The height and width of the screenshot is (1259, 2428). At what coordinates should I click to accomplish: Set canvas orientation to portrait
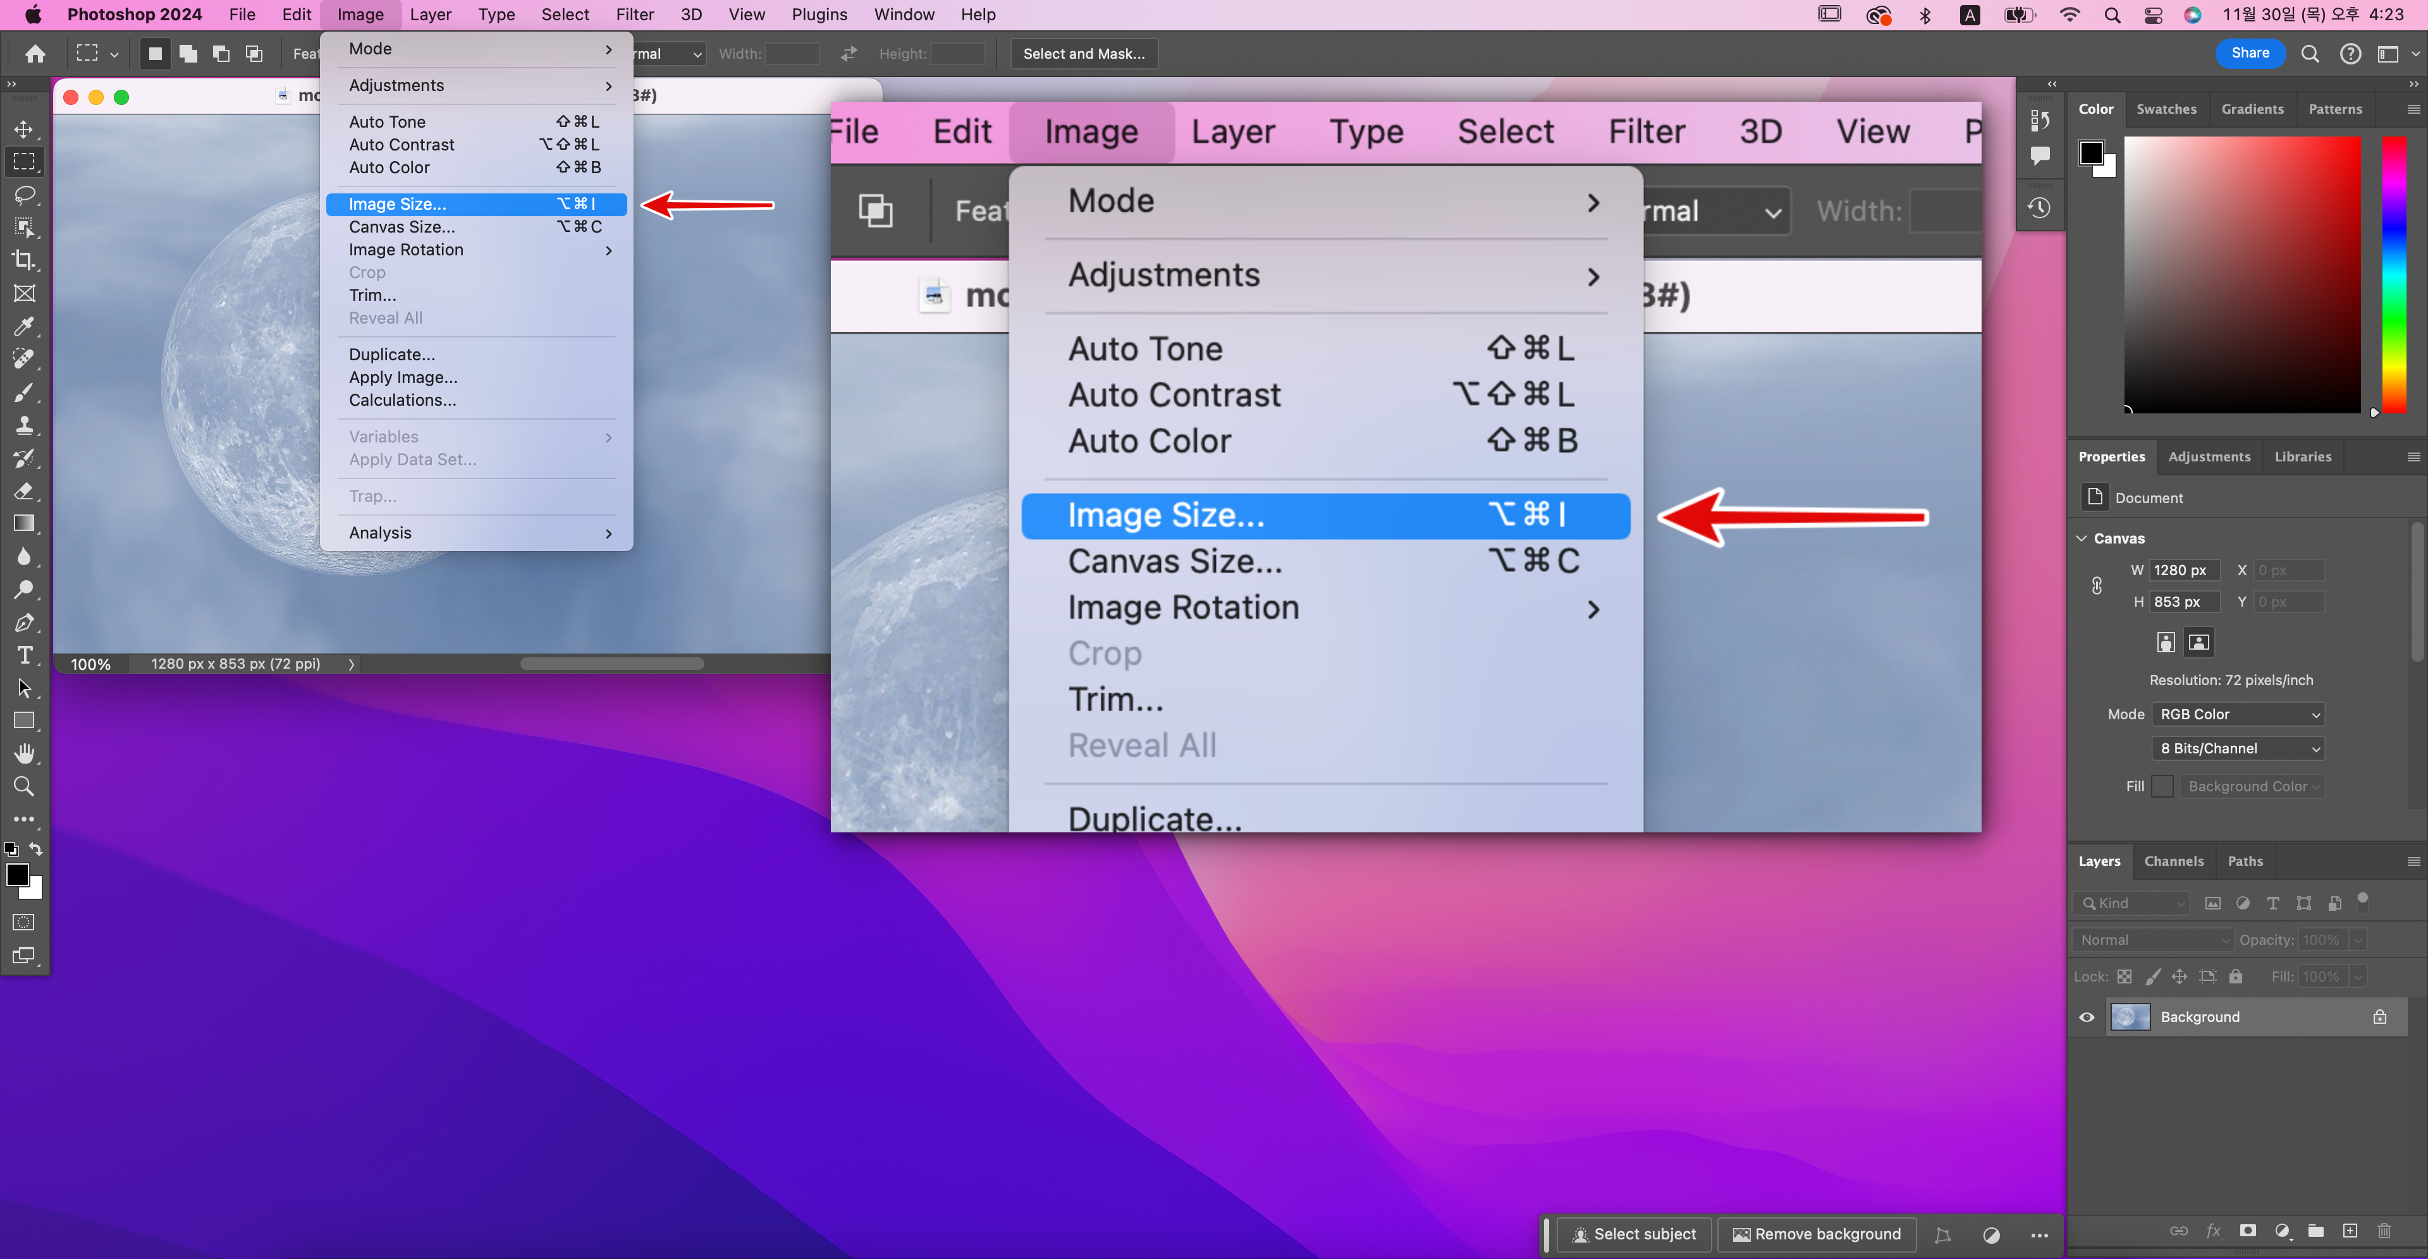2165,643
